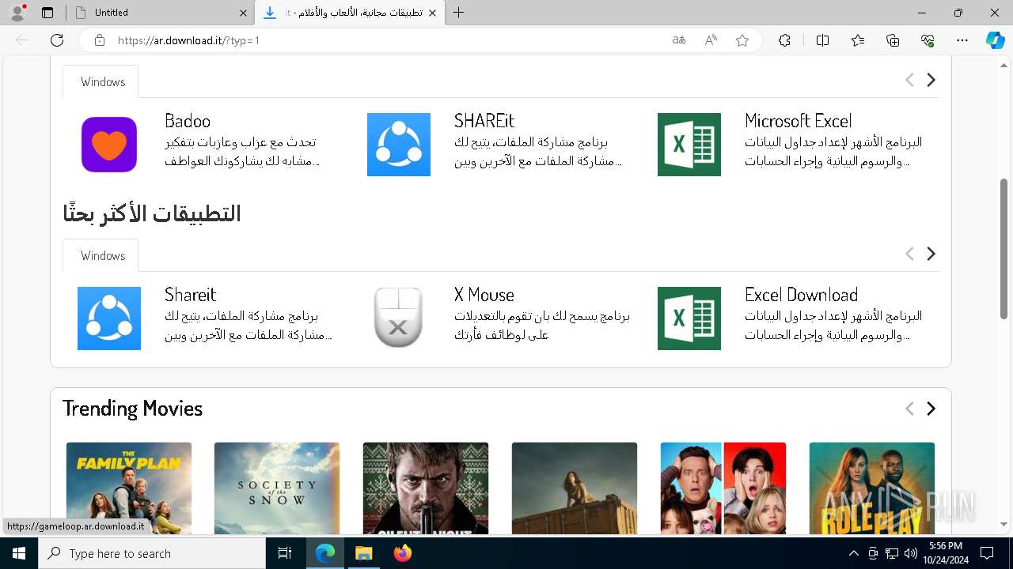Open the X Mouse app icon
The image size is (1013, 569).
[x=399, y=318]
